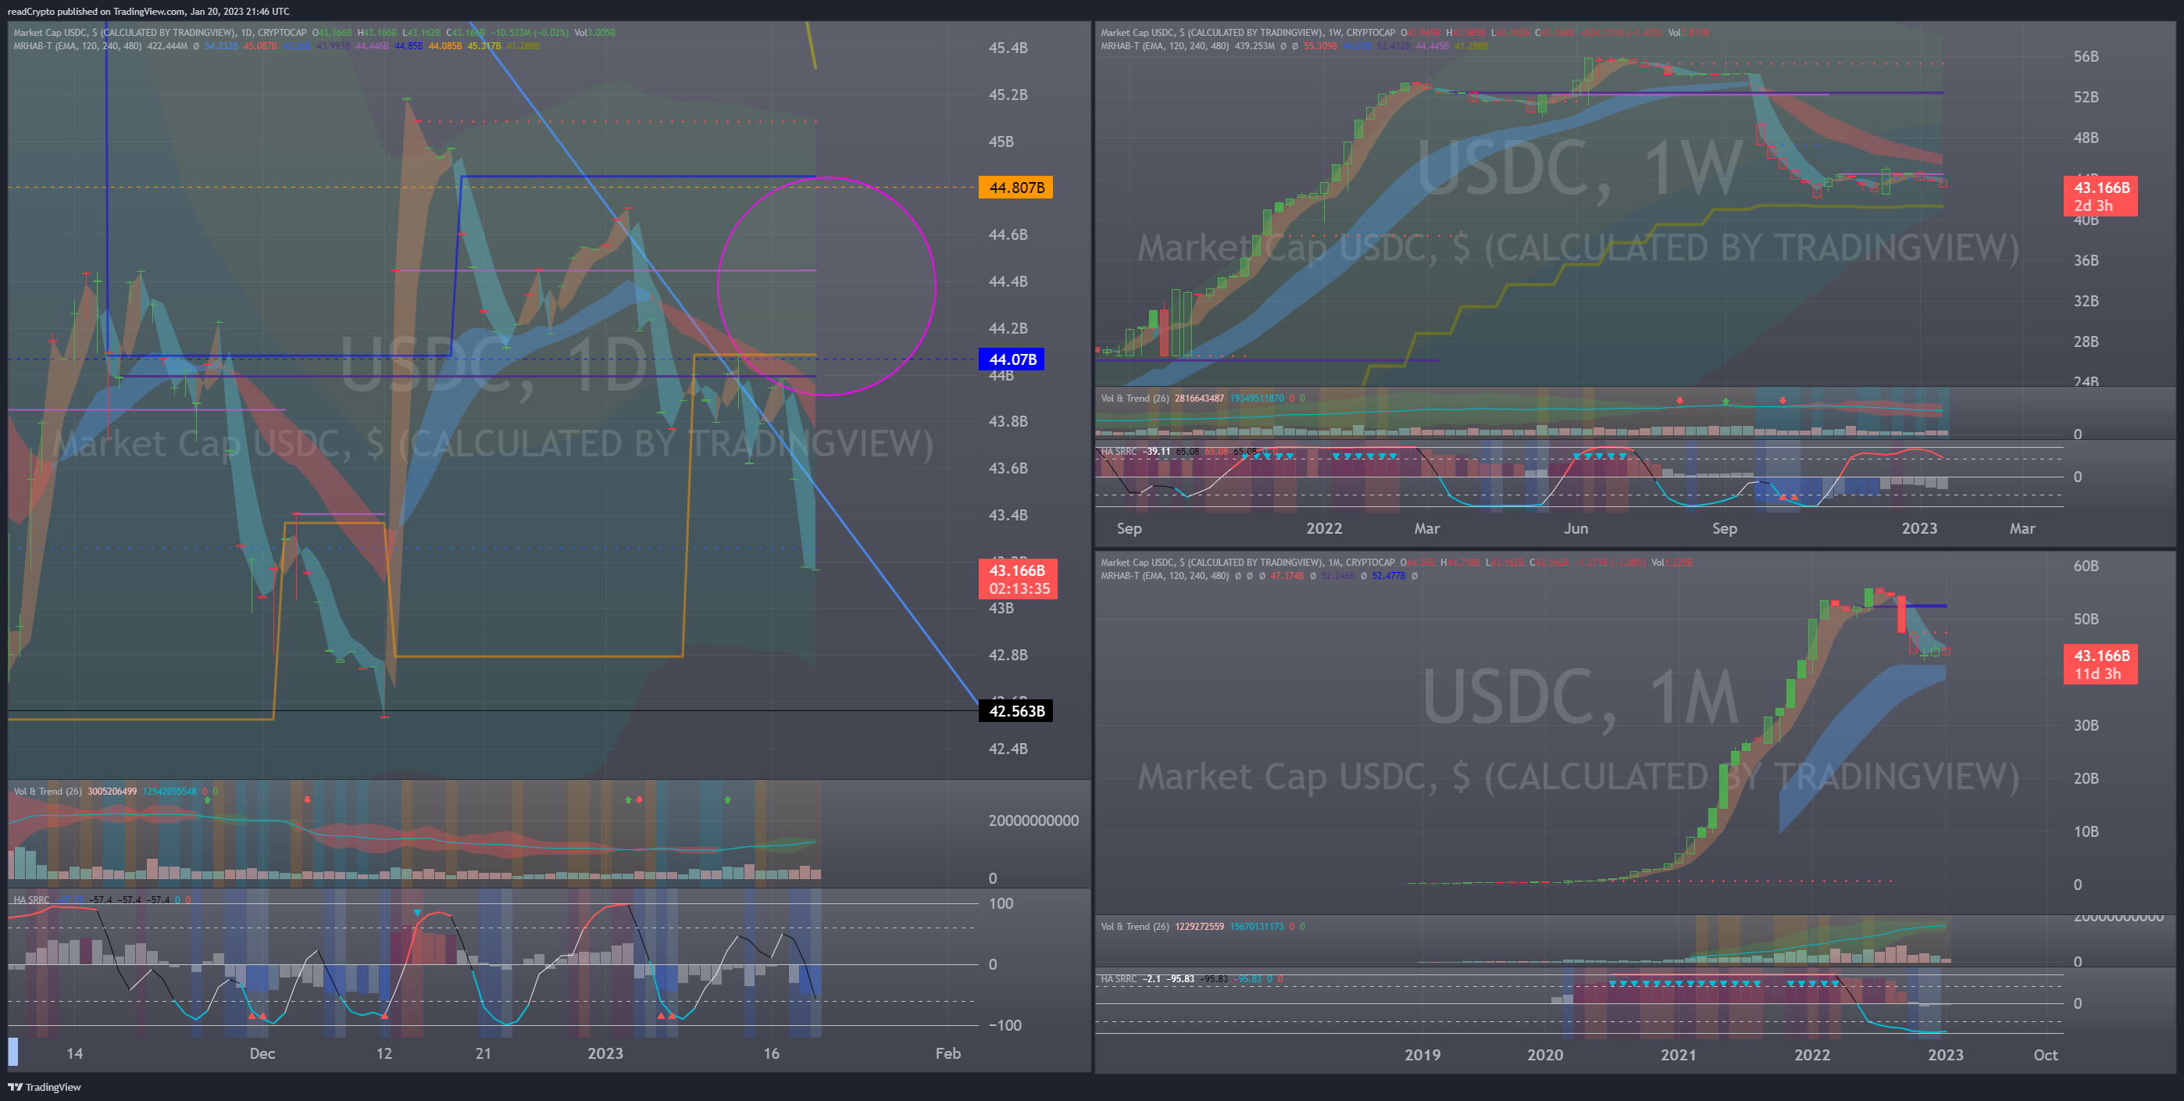Click the weekly 43.166B label showing 2d 3h
The height and width of the screenshot is (1101, 2184).
(x=2100, y=197)
